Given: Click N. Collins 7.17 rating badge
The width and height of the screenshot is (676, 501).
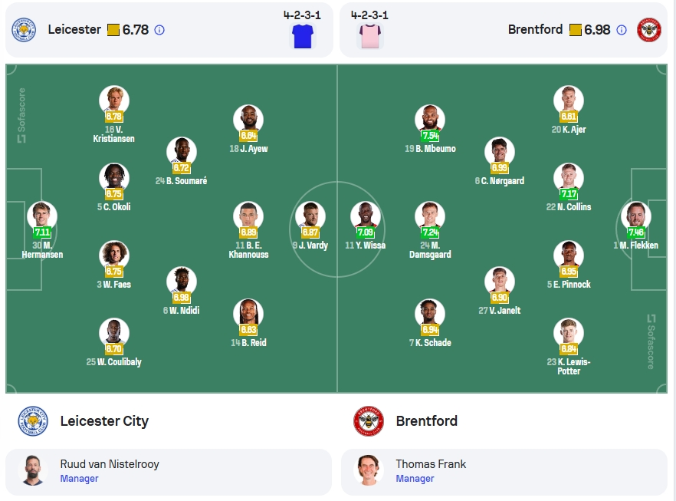Looking at the screenshot, I should tap(569, 194).
